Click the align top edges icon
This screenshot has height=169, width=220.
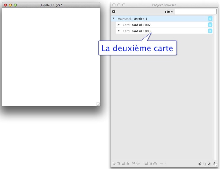119,164
